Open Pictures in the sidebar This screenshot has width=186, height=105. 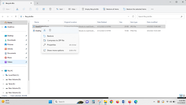tap(14, 45)
